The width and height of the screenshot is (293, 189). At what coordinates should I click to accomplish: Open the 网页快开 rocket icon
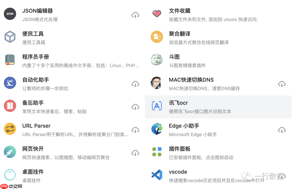pyautogui.click(x=10, y=152)
